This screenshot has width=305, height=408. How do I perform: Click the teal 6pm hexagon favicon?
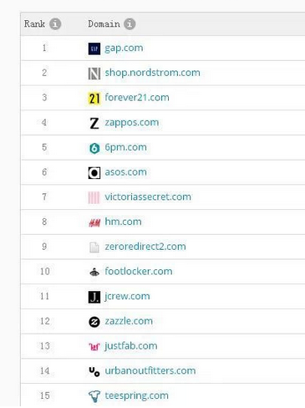[94, 148]
